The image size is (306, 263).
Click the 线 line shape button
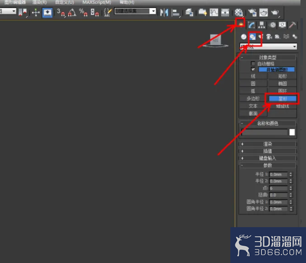253,76
